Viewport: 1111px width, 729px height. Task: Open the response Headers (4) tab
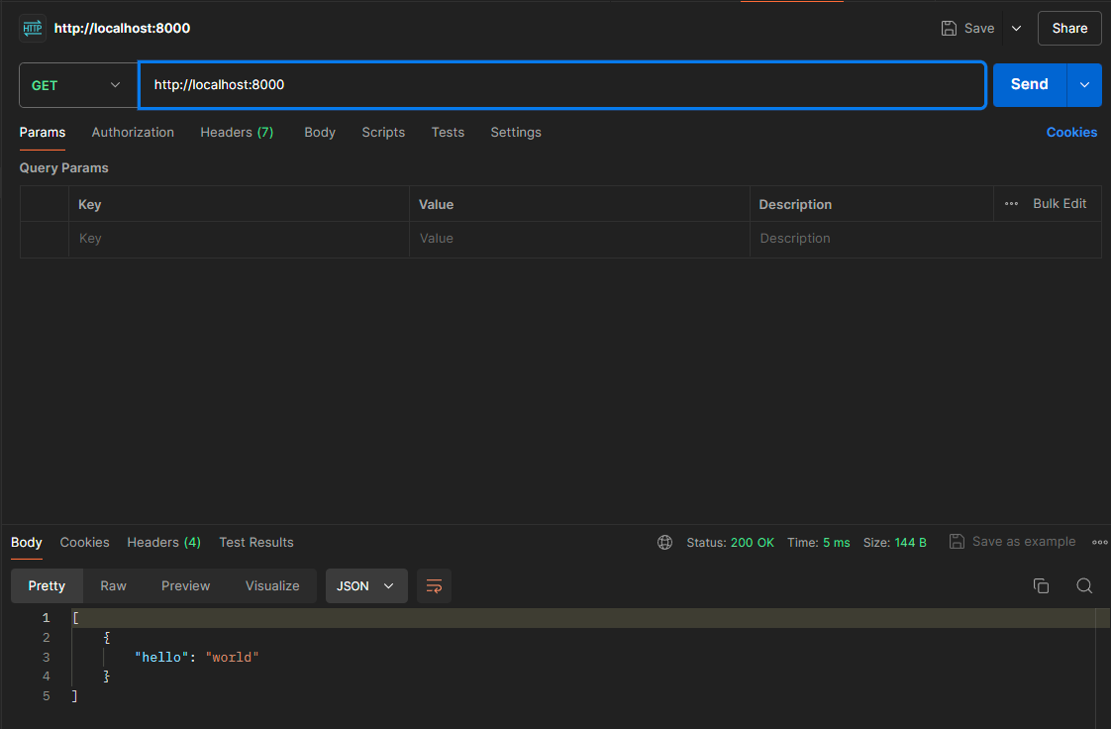click(x=163, y=543)
